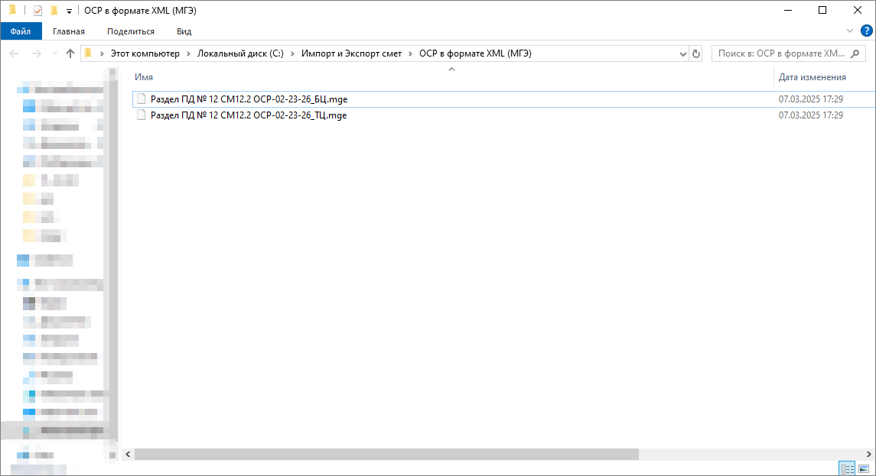This screenshot has width=876, height=476.
Task: Click the New Folder icon in title bar
Action: click(54, 10)
